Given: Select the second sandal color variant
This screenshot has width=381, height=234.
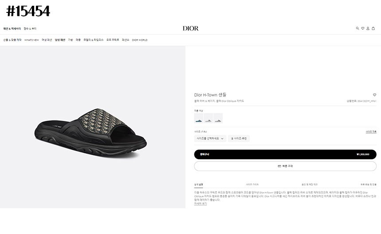Looking at the screenshot, I should (x=209, y=118).
